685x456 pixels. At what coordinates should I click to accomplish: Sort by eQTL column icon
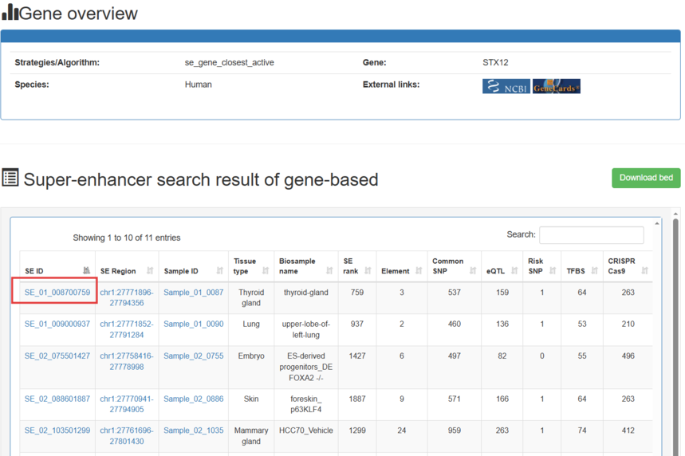514,271
